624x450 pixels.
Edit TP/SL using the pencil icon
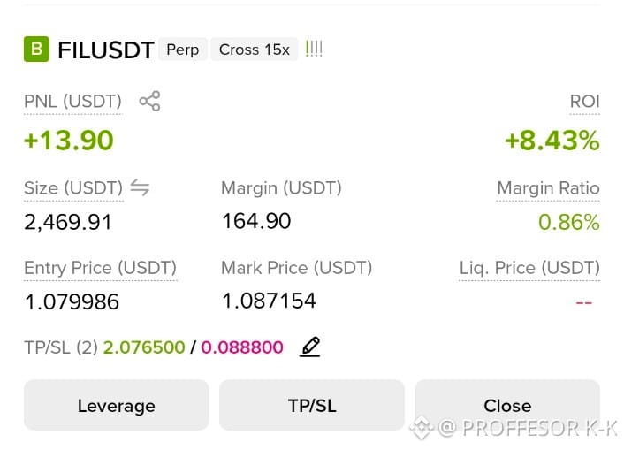click(x=309, y=347)
